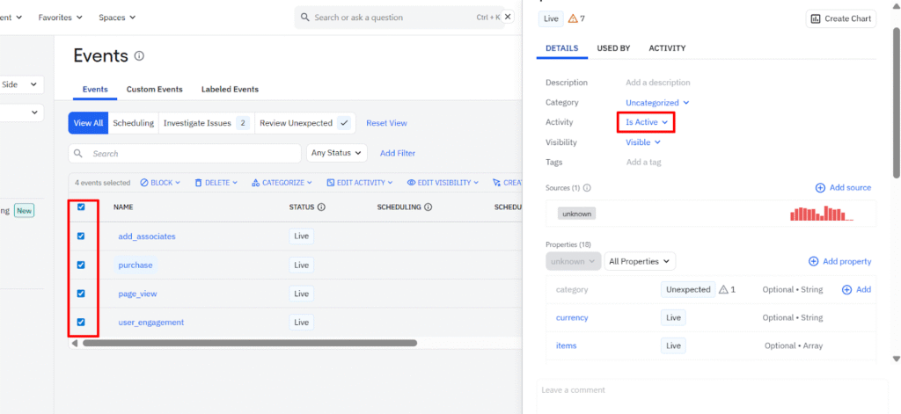Click the Create Chart button

[840, 18]
